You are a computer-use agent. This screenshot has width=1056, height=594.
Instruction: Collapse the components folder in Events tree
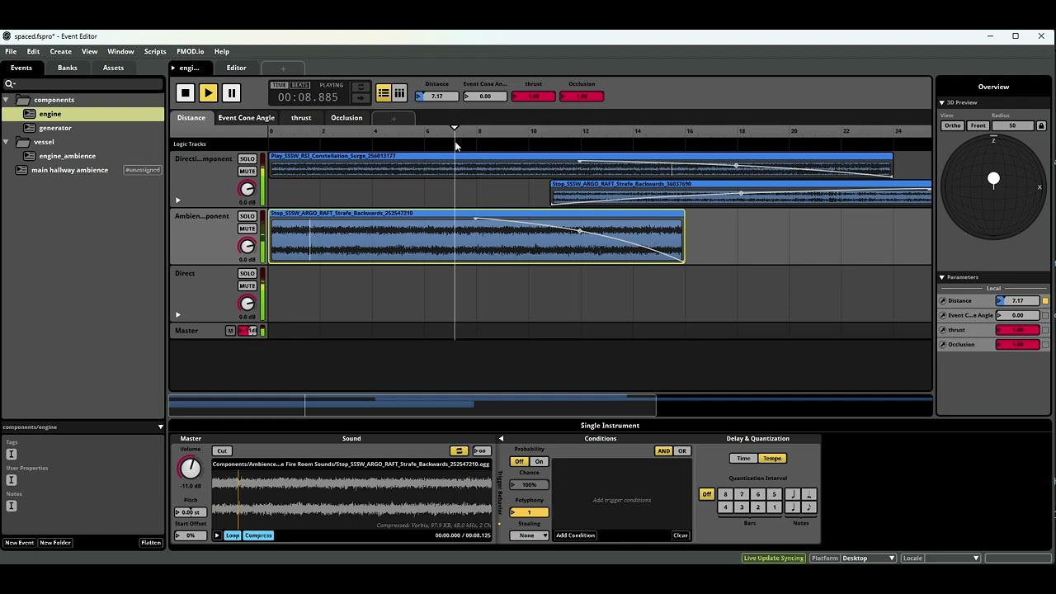point(6,100)
